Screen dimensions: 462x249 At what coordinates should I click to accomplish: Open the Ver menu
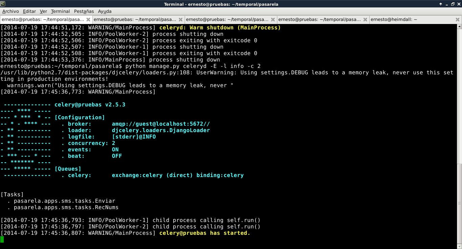pyautogui.click(x=43, y=11)
